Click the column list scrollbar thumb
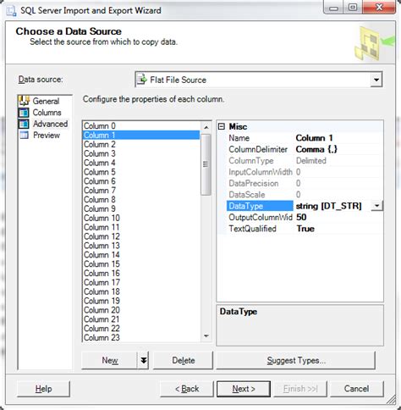The width and height of the screenshot is (401, 410). click(x=206, y=164)
